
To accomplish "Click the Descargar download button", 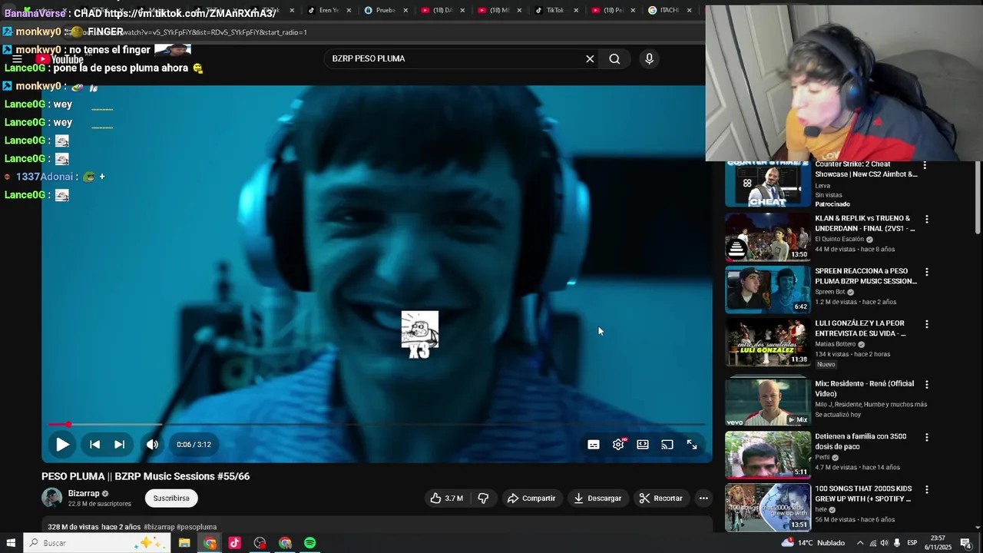I will [x=597, y=498].
